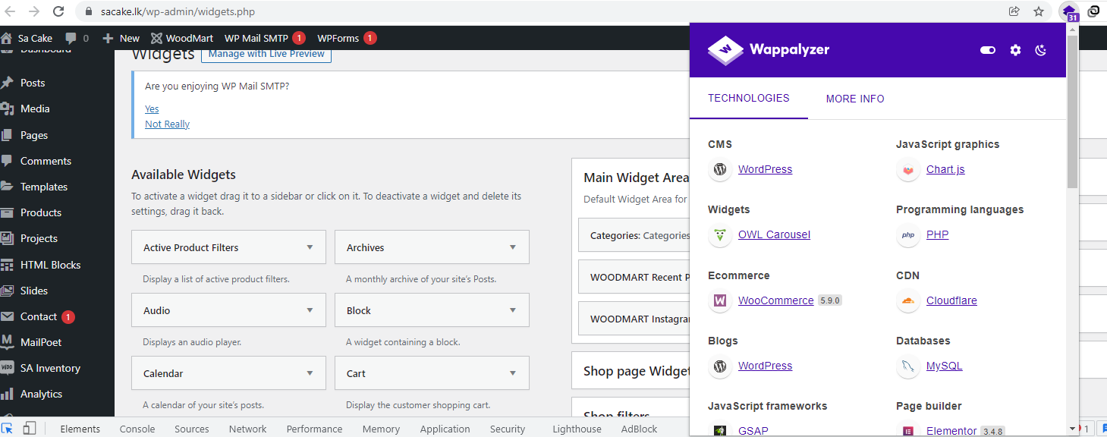
Task: Open the MySQL link under Databases
Action: click(x=944, y=366)
